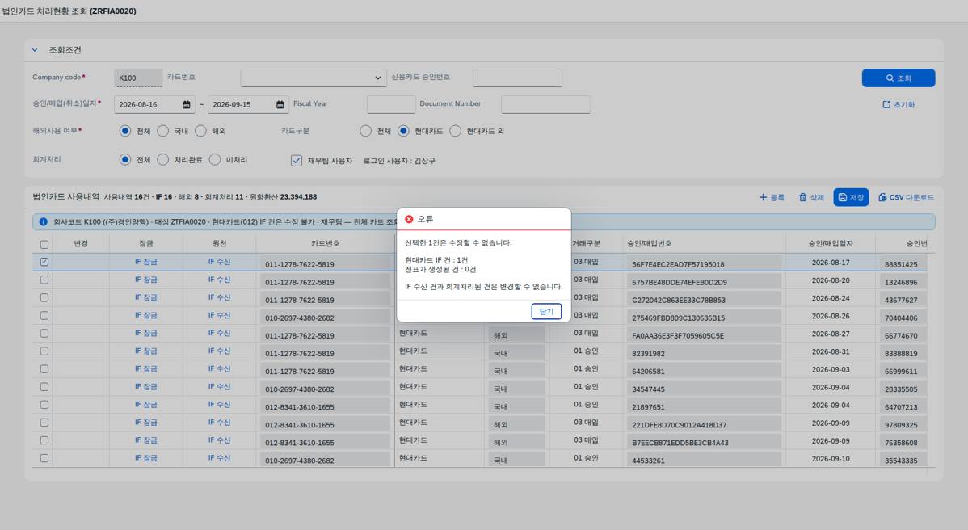Toggle the select-all header checkbox
Image resolution: width=968 pixels, height=530 pixels.
tap(44, 244)
